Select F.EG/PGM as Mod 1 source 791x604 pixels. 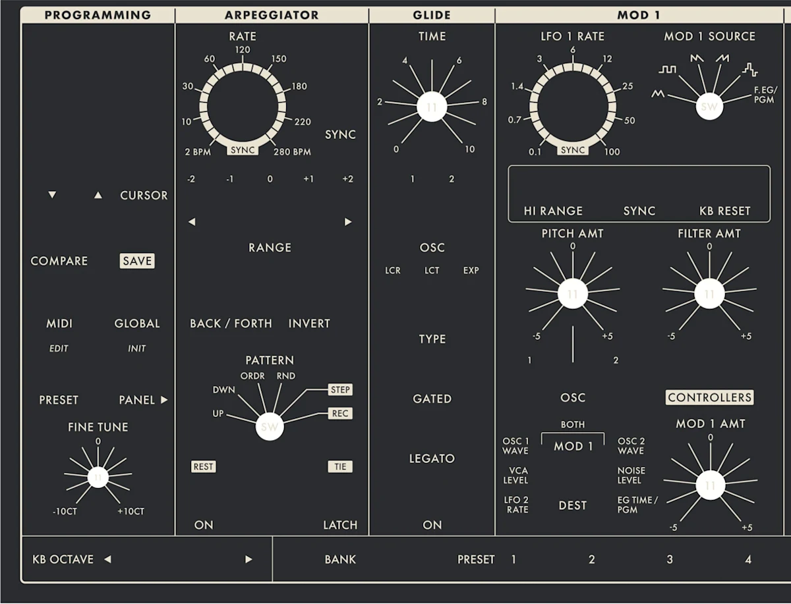(x=765, y=94)
